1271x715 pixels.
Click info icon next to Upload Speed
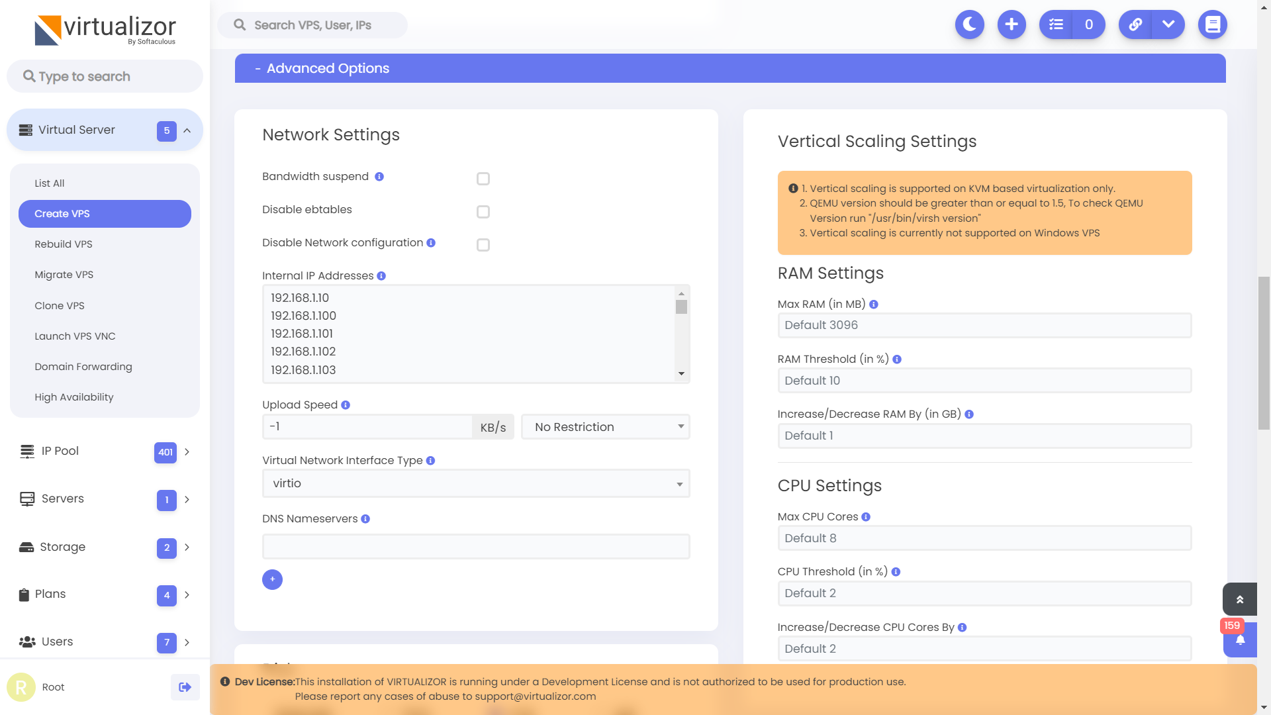346,405
